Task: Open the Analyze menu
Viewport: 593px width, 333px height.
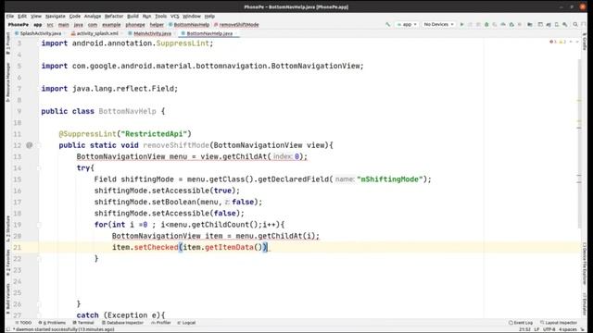Action: click(x=93, y=17)
